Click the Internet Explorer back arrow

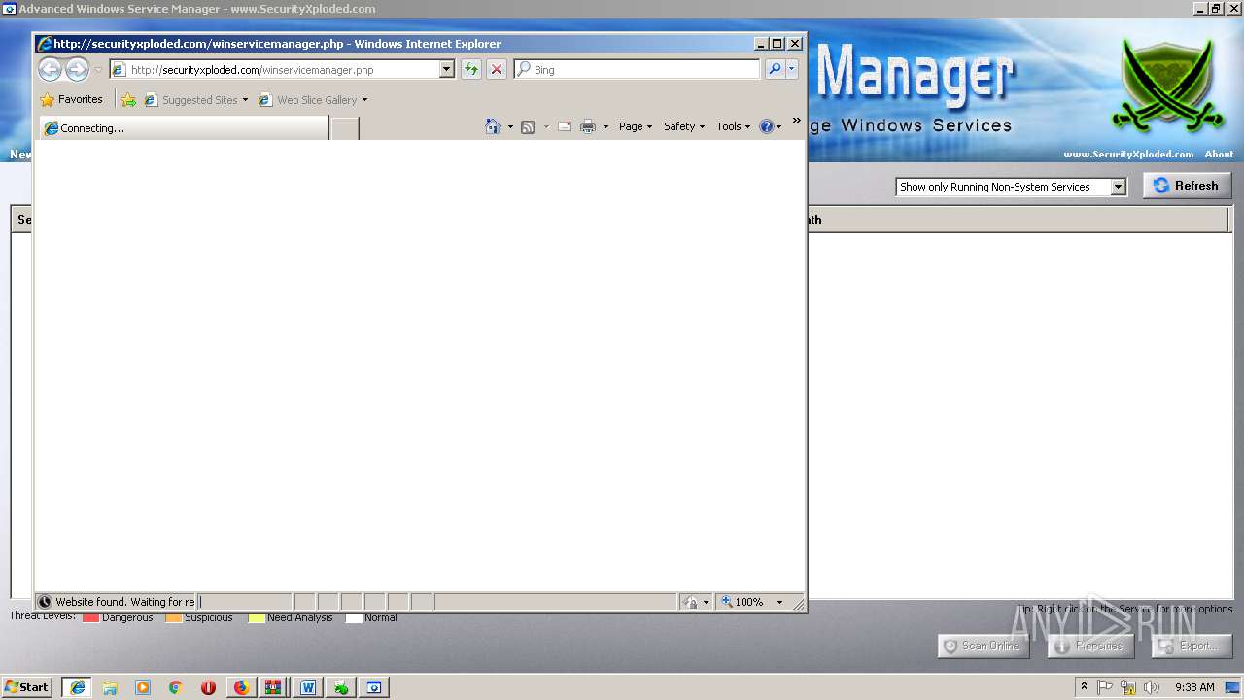50,69
